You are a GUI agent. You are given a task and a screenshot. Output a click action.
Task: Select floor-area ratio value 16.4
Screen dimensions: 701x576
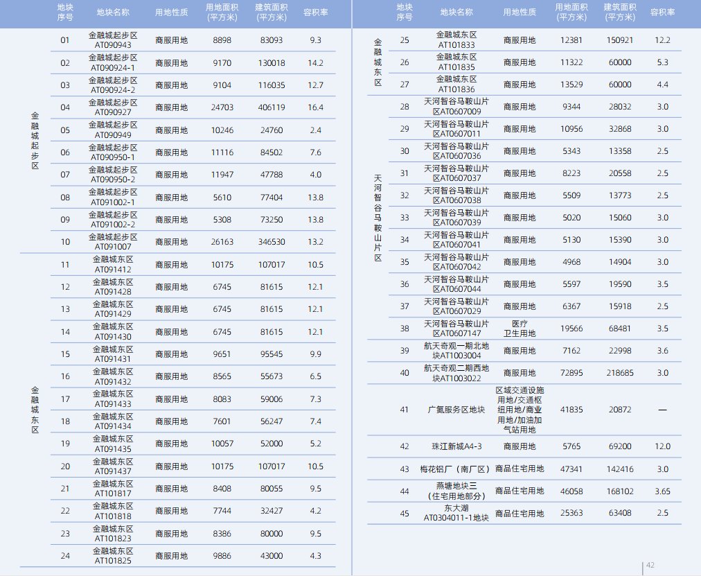[315, 107]
